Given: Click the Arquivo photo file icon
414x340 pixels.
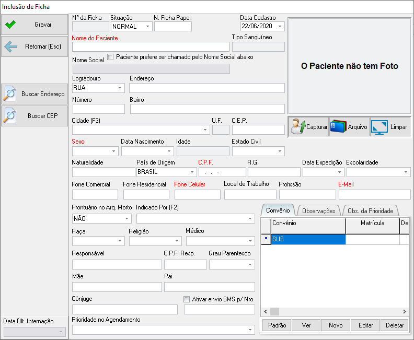Looking at the screenshot, I should (x=338, y=127).
